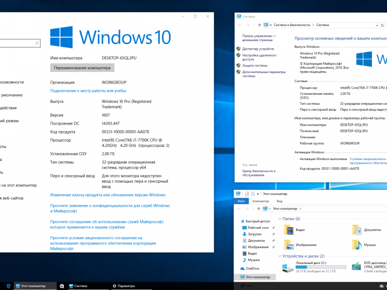Select the DVD drive icon
This screenshot has height=290, width=387.
pos(357,267)
